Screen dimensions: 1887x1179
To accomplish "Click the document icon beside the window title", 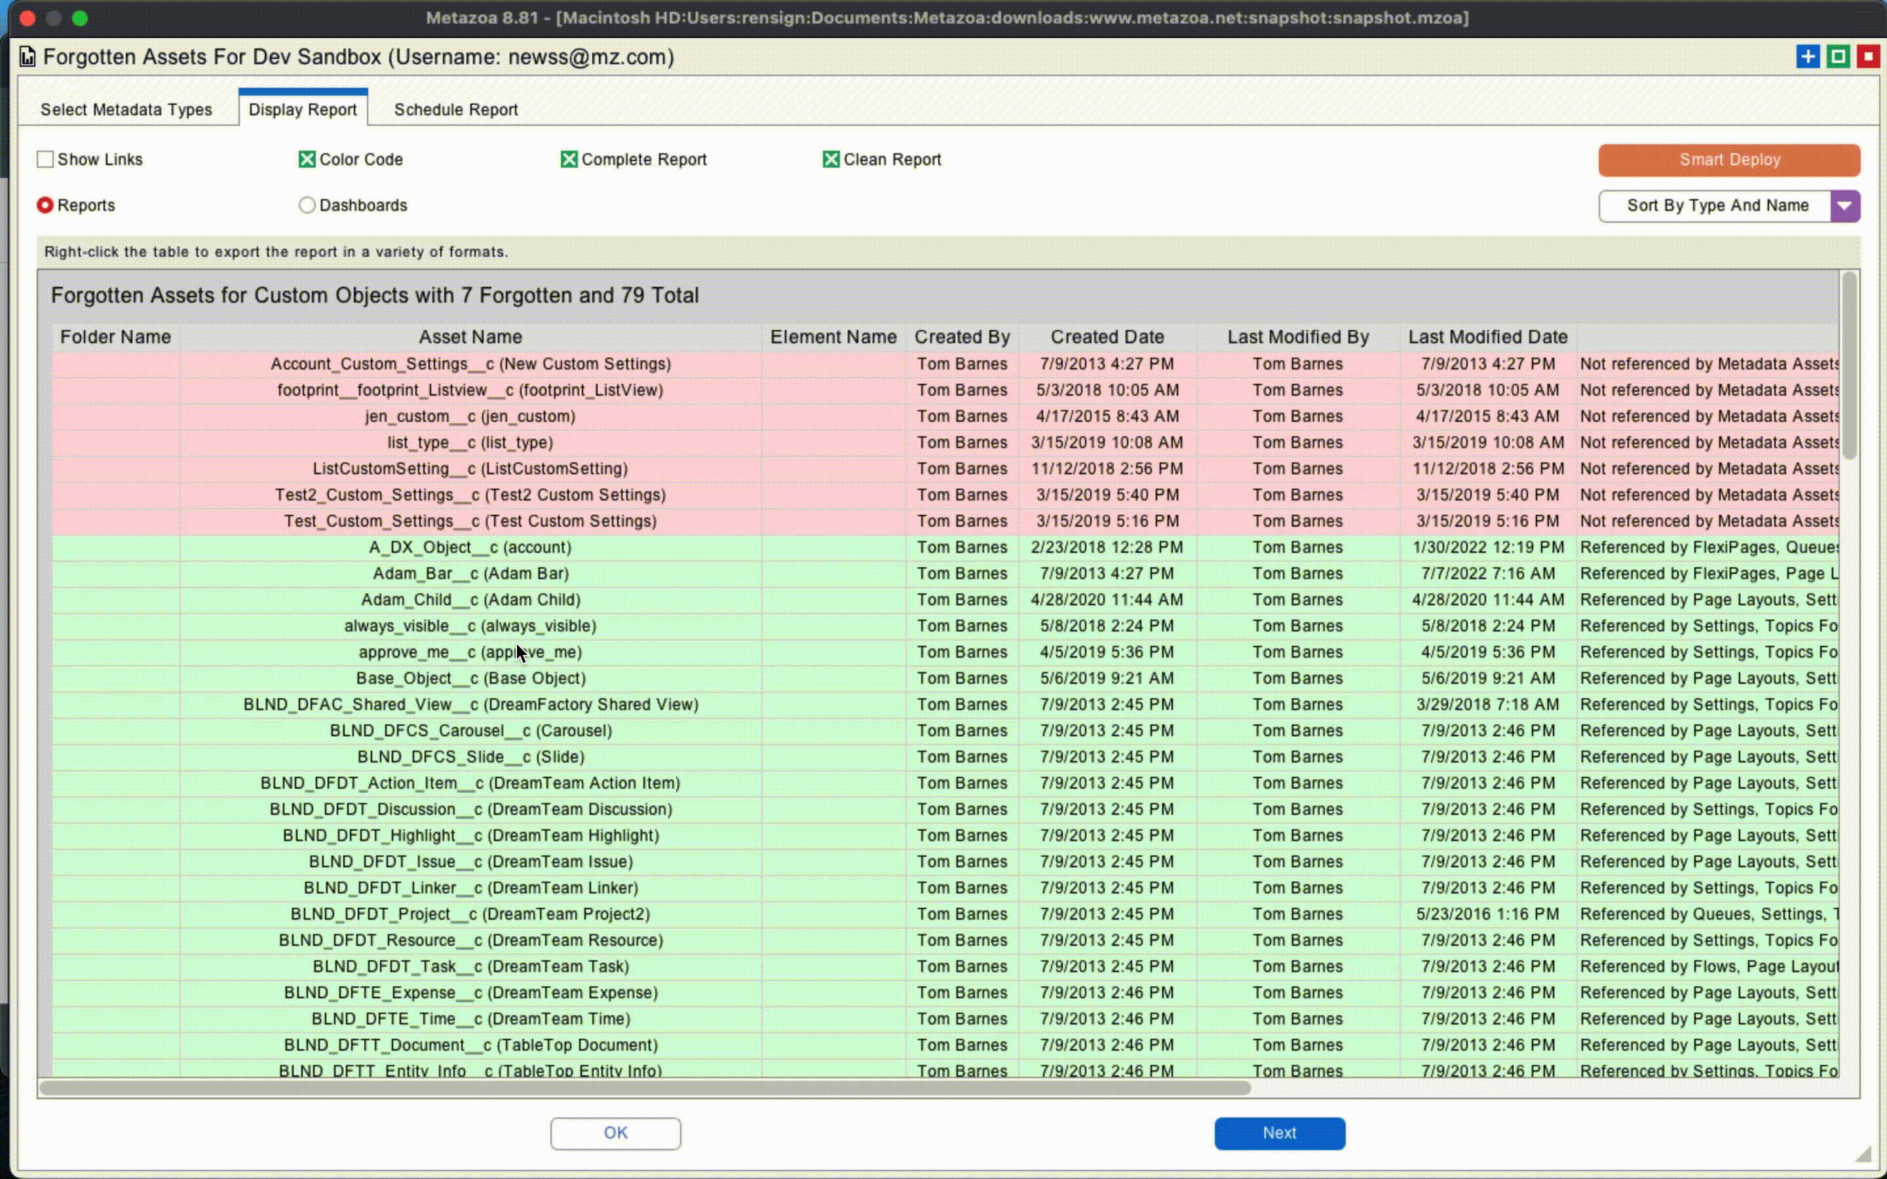I will tap(28, 57).
